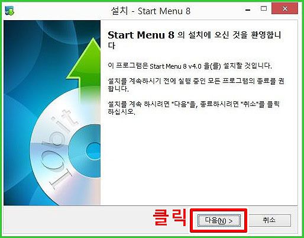Click the red 클릭 annotation label

pos(170,217)
